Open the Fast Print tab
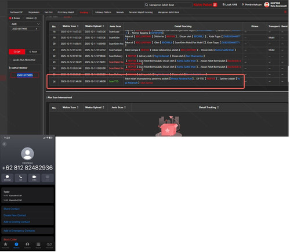290x252 pixels. 48,12
